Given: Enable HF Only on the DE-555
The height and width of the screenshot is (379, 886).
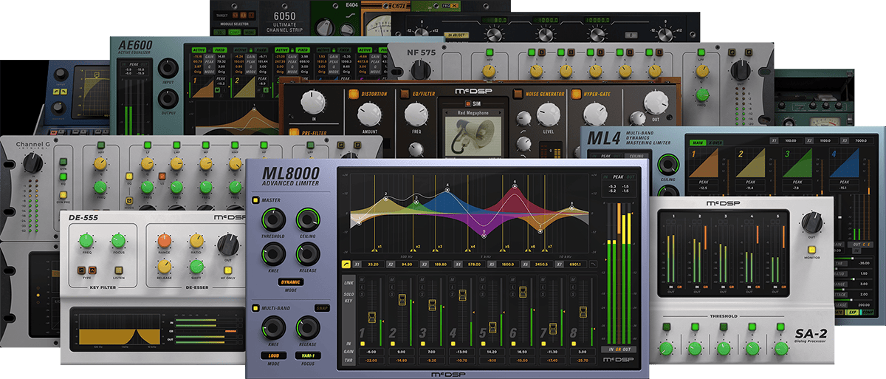Looking at the screenshot, I should coord(228,270).
